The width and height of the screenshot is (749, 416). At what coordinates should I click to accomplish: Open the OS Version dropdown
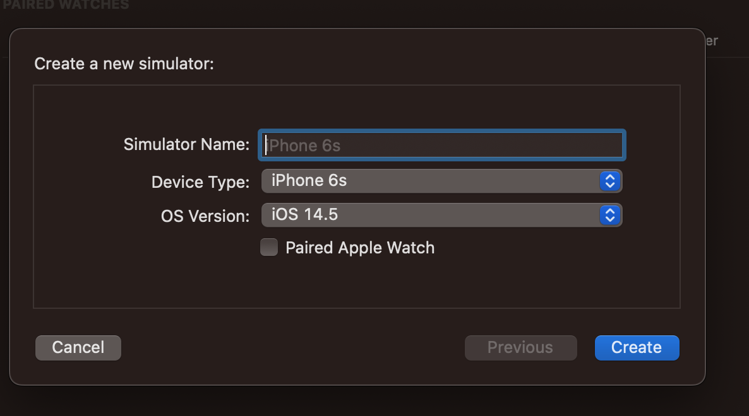click(x=429, y=215)
